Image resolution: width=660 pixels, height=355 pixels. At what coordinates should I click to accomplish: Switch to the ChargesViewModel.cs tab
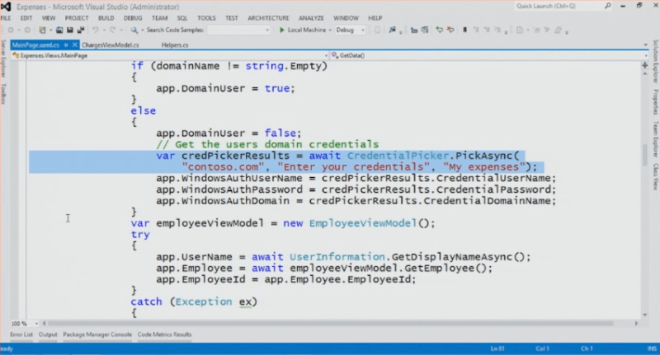tap(111, 45)
